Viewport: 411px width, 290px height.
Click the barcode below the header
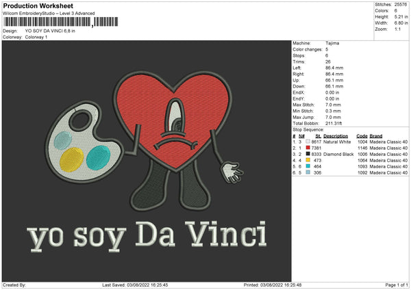60,22
